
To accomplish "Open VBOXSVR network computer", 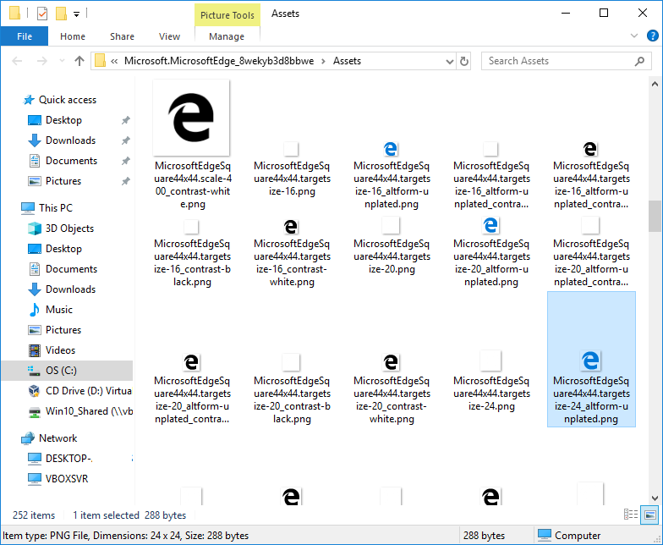I will [x=66, y=479].
